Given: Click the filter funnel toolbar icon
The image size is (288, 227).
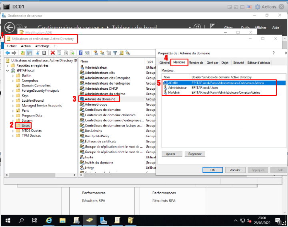Looking at the screenshot, I should 115,53.
